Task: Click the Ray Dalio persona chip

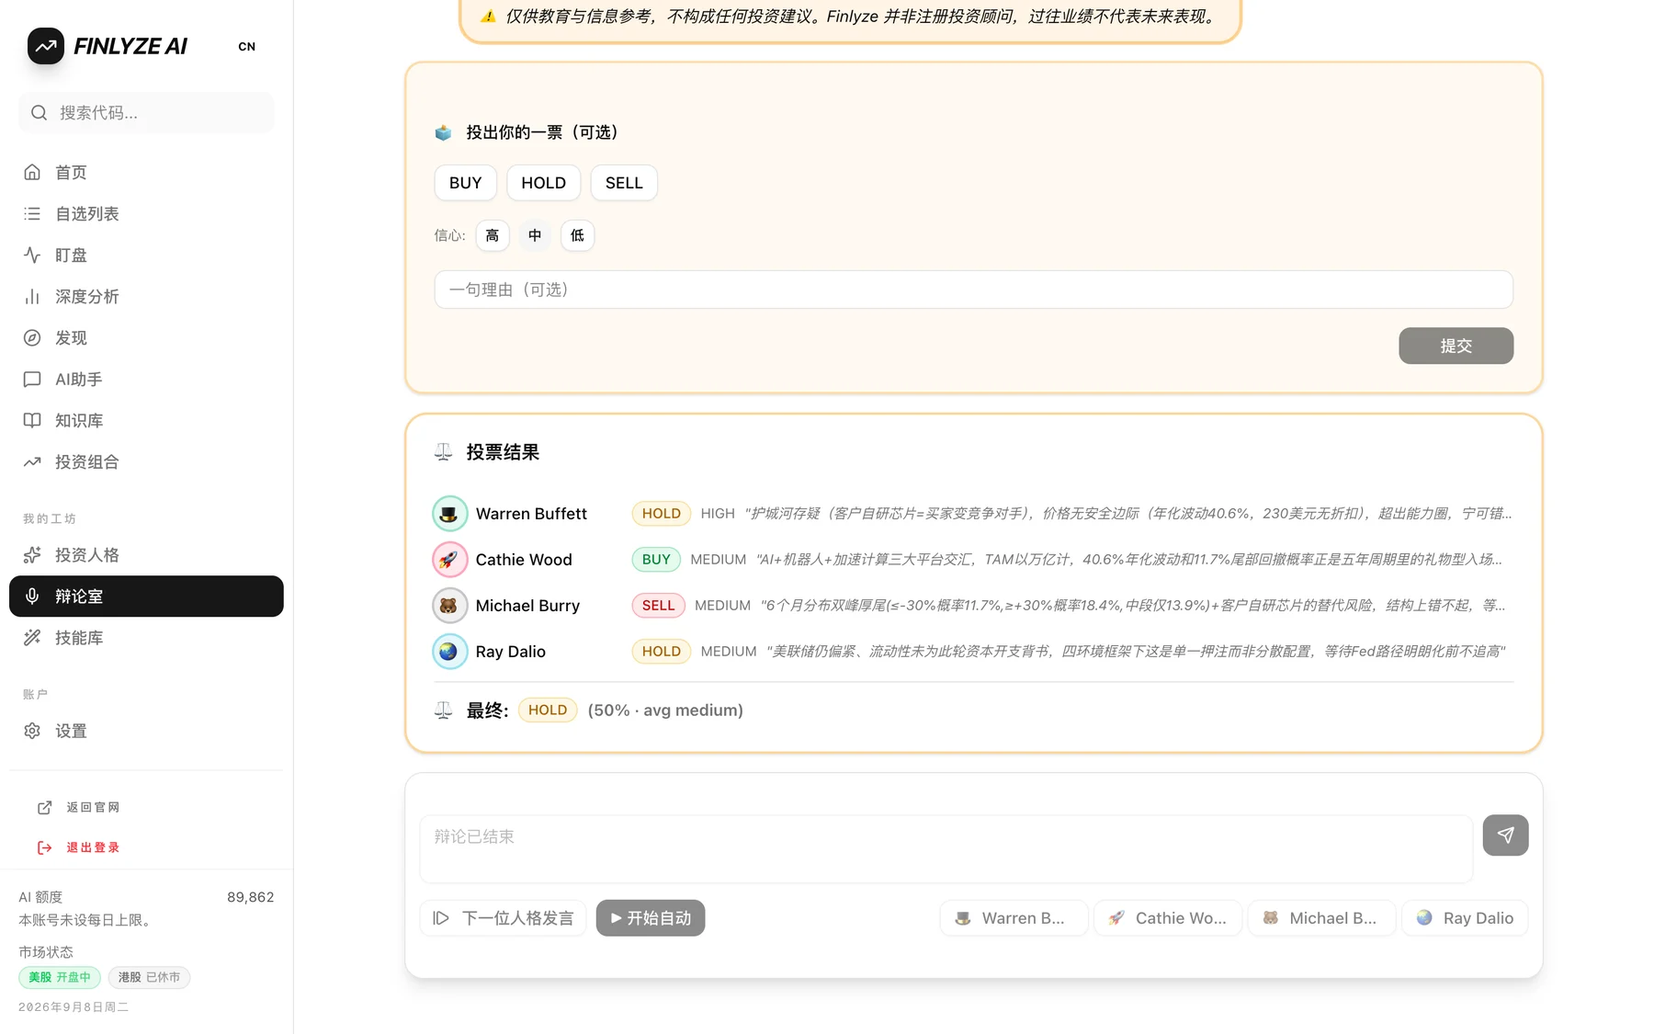Action: tap(1465, 917)
